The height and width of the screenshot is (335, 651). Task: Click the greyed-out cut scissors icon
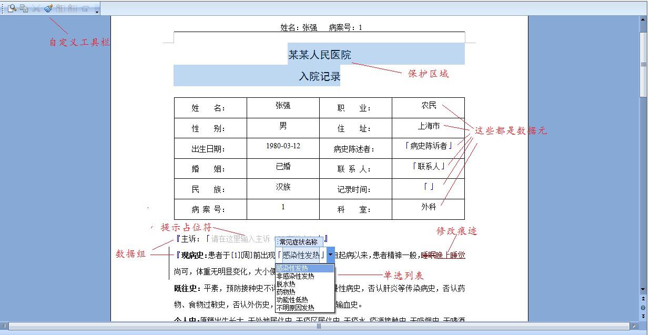point(36,8)
